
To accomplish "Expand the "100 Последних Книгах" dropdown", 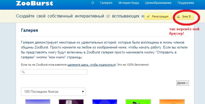I will pos(53,92).
